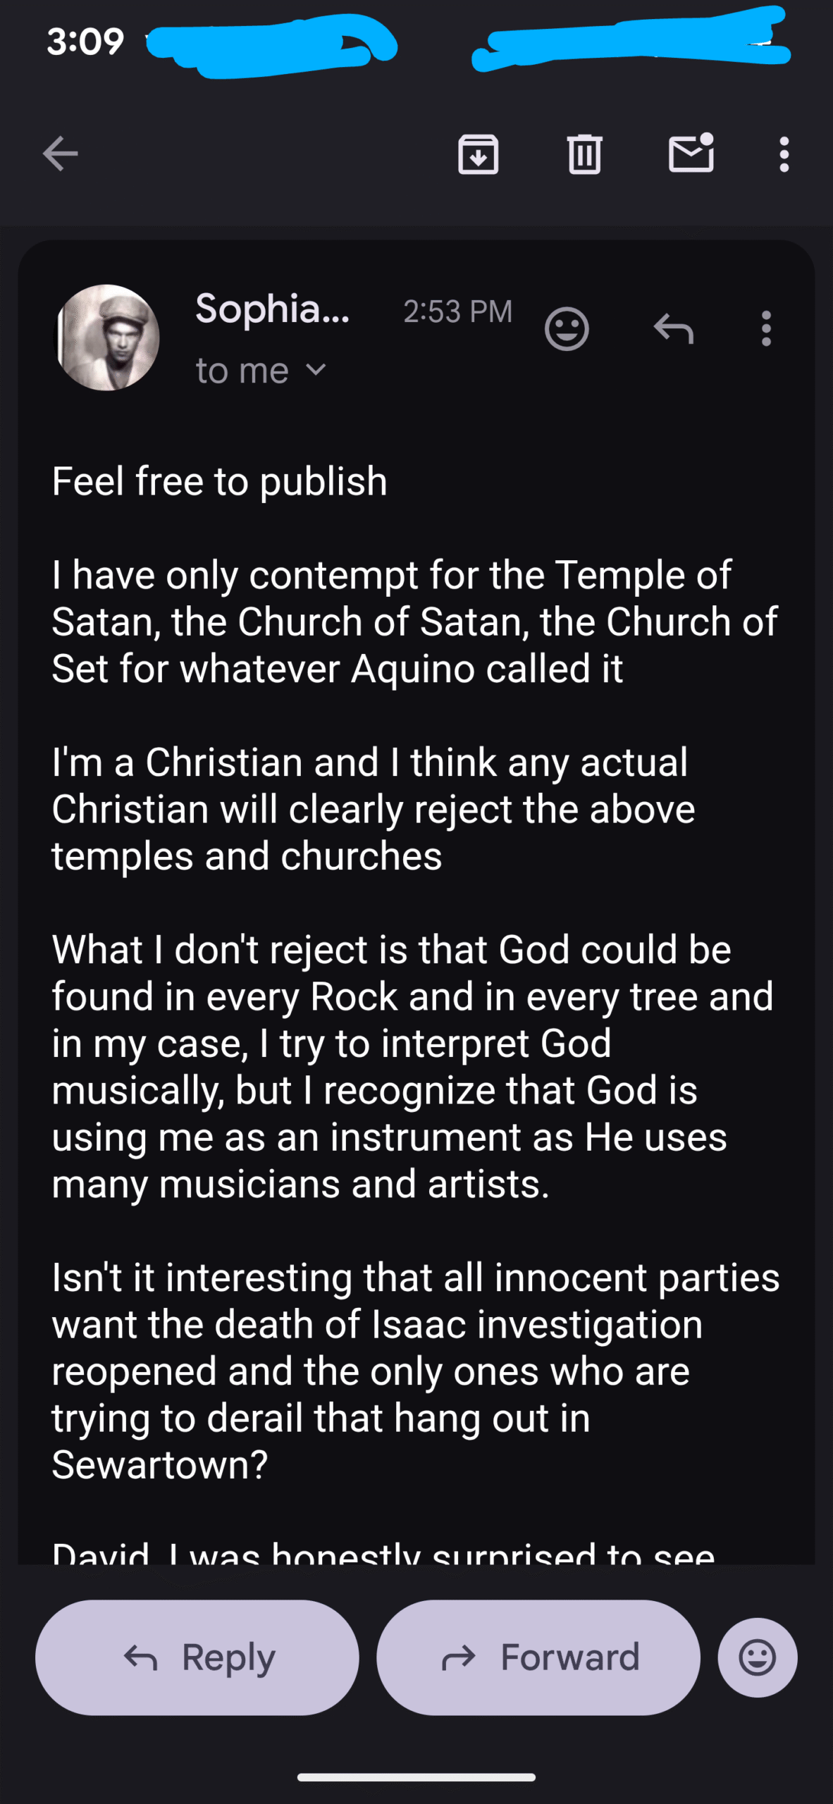Tap the paragraph starting "I'm a Christian"
Image resolution: width=833 pixels, height=1804 pixels.
pyautogui.click(x=374, y=809)
